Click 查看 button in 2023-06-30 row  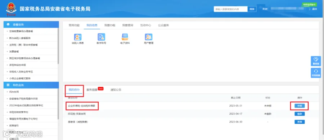tap(300, 122)
